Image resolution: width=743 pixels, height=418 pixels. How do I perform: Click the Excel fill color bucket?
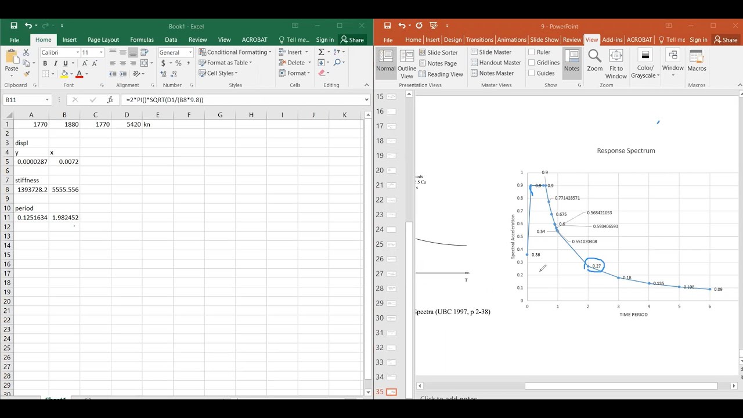(65, 74)
